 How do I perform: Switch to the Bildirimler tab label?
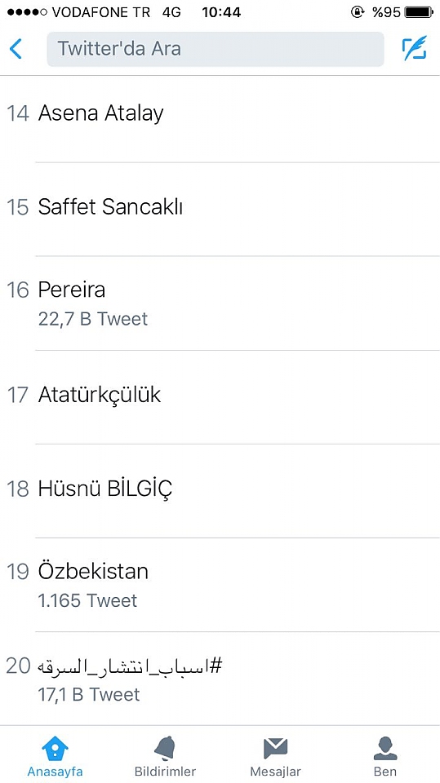click(165, 772)
